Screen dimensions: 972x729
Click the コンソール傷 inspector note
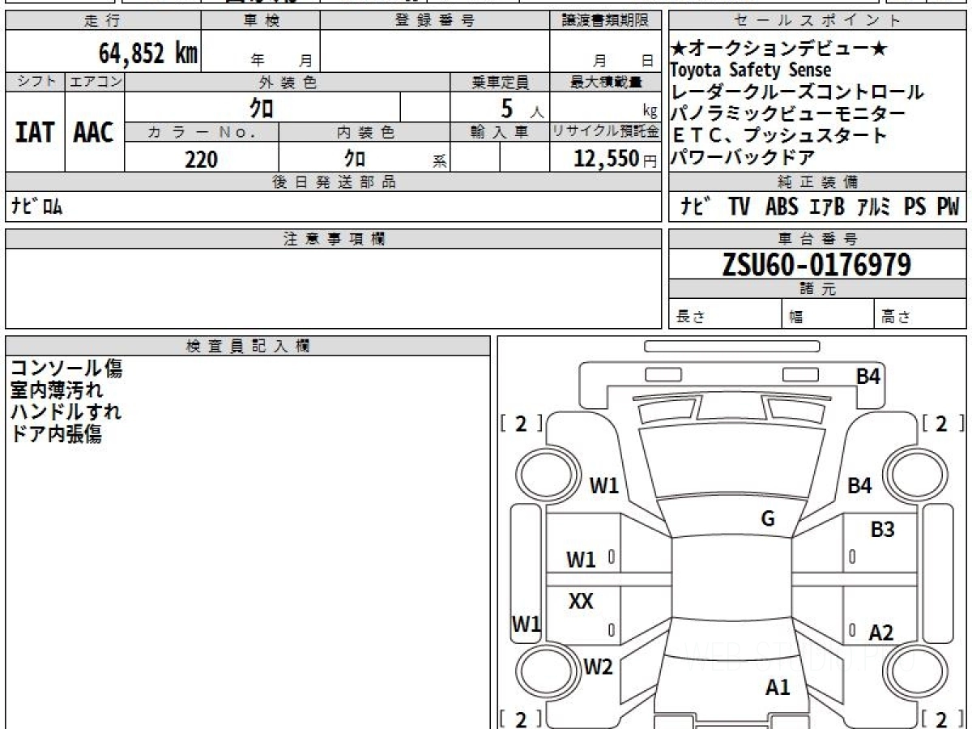pyautogui.click(x=66, y=369)
